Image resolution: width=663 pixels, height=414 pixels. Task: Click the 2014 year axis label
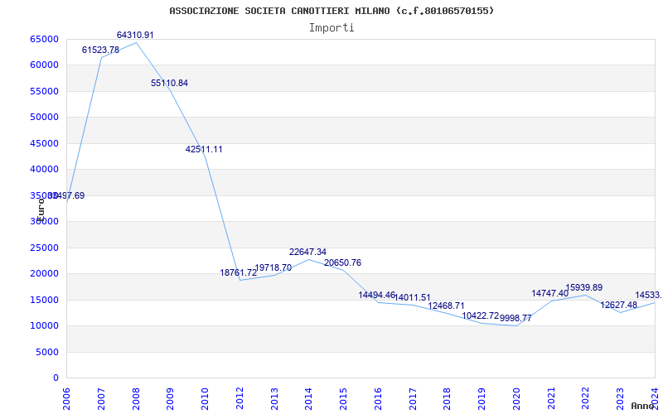(308, 399)
